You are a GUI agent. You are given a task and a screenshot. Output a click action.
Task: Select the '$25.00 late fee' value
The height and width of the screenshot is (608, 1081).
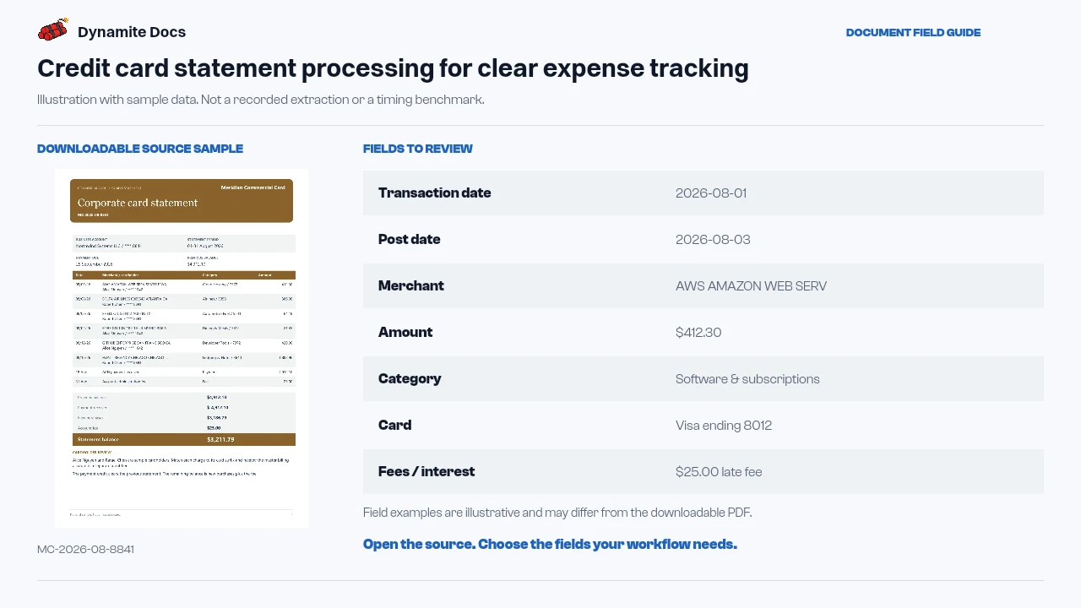(719, 471)
